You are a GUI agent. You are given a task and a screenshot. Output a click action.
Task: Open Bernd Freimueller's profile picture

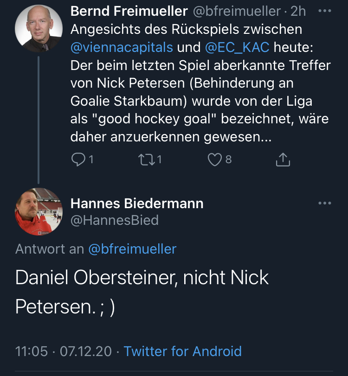39,29
